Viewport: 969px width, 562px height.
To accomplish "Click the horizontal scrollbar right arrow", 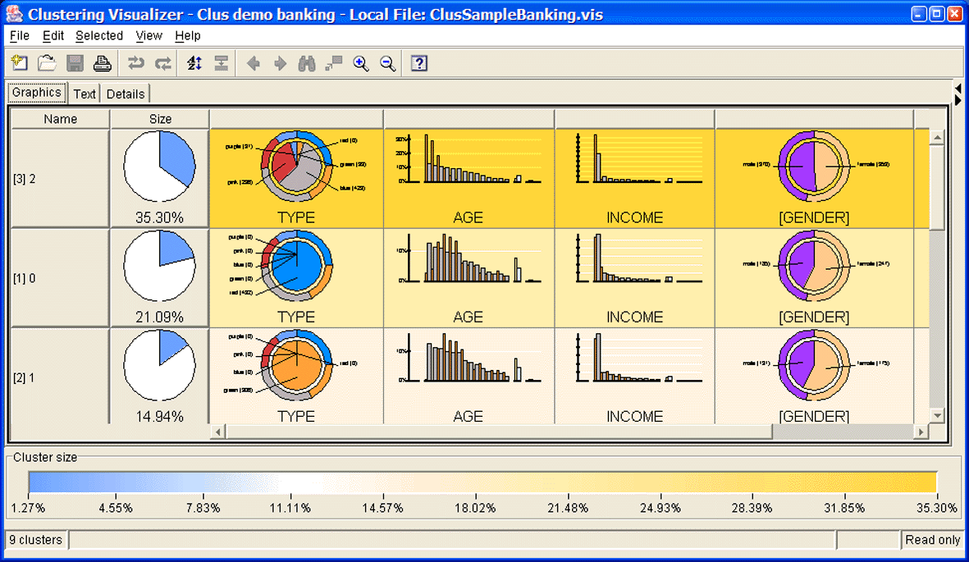I will 921,432.
